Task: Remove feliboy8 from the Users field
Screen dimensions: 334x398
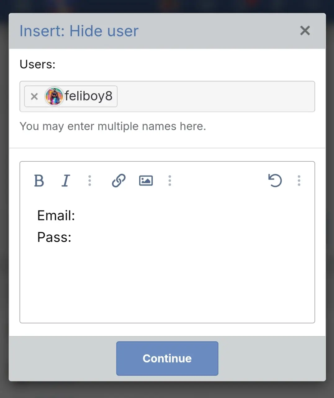Action: pos(34,96)
